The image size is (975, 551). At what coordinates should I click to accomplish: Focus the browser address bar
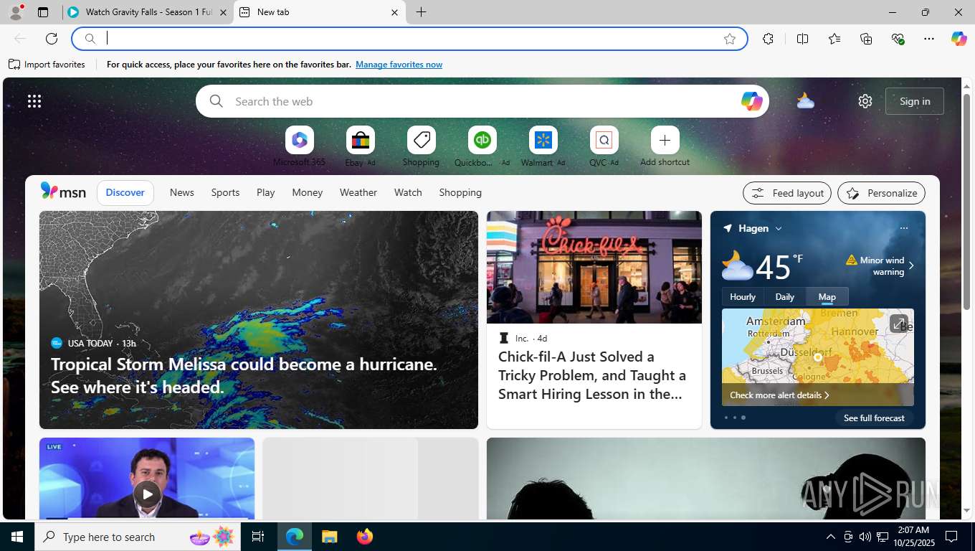tap(409, 39)
